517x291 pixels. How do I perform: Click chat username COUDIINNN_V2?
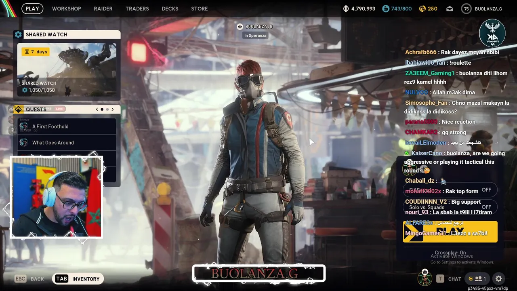[x=426, y=202]
